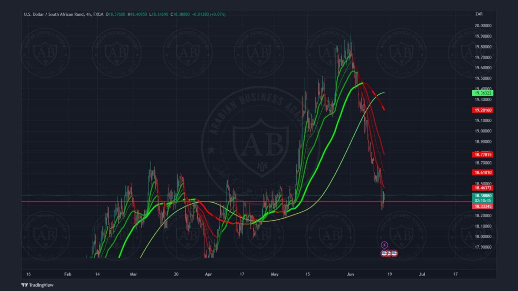Image resolution: width=518 pixels, height=291 pixels.
Task: Click the ZAR currency label
Action: point(479,14)
